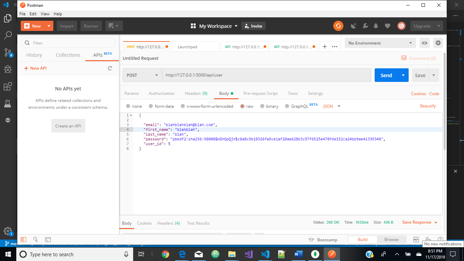The height and width of the screenshot is (261, 464).
Task: Select the Launchpad tab
Action: tap(196, 47)
